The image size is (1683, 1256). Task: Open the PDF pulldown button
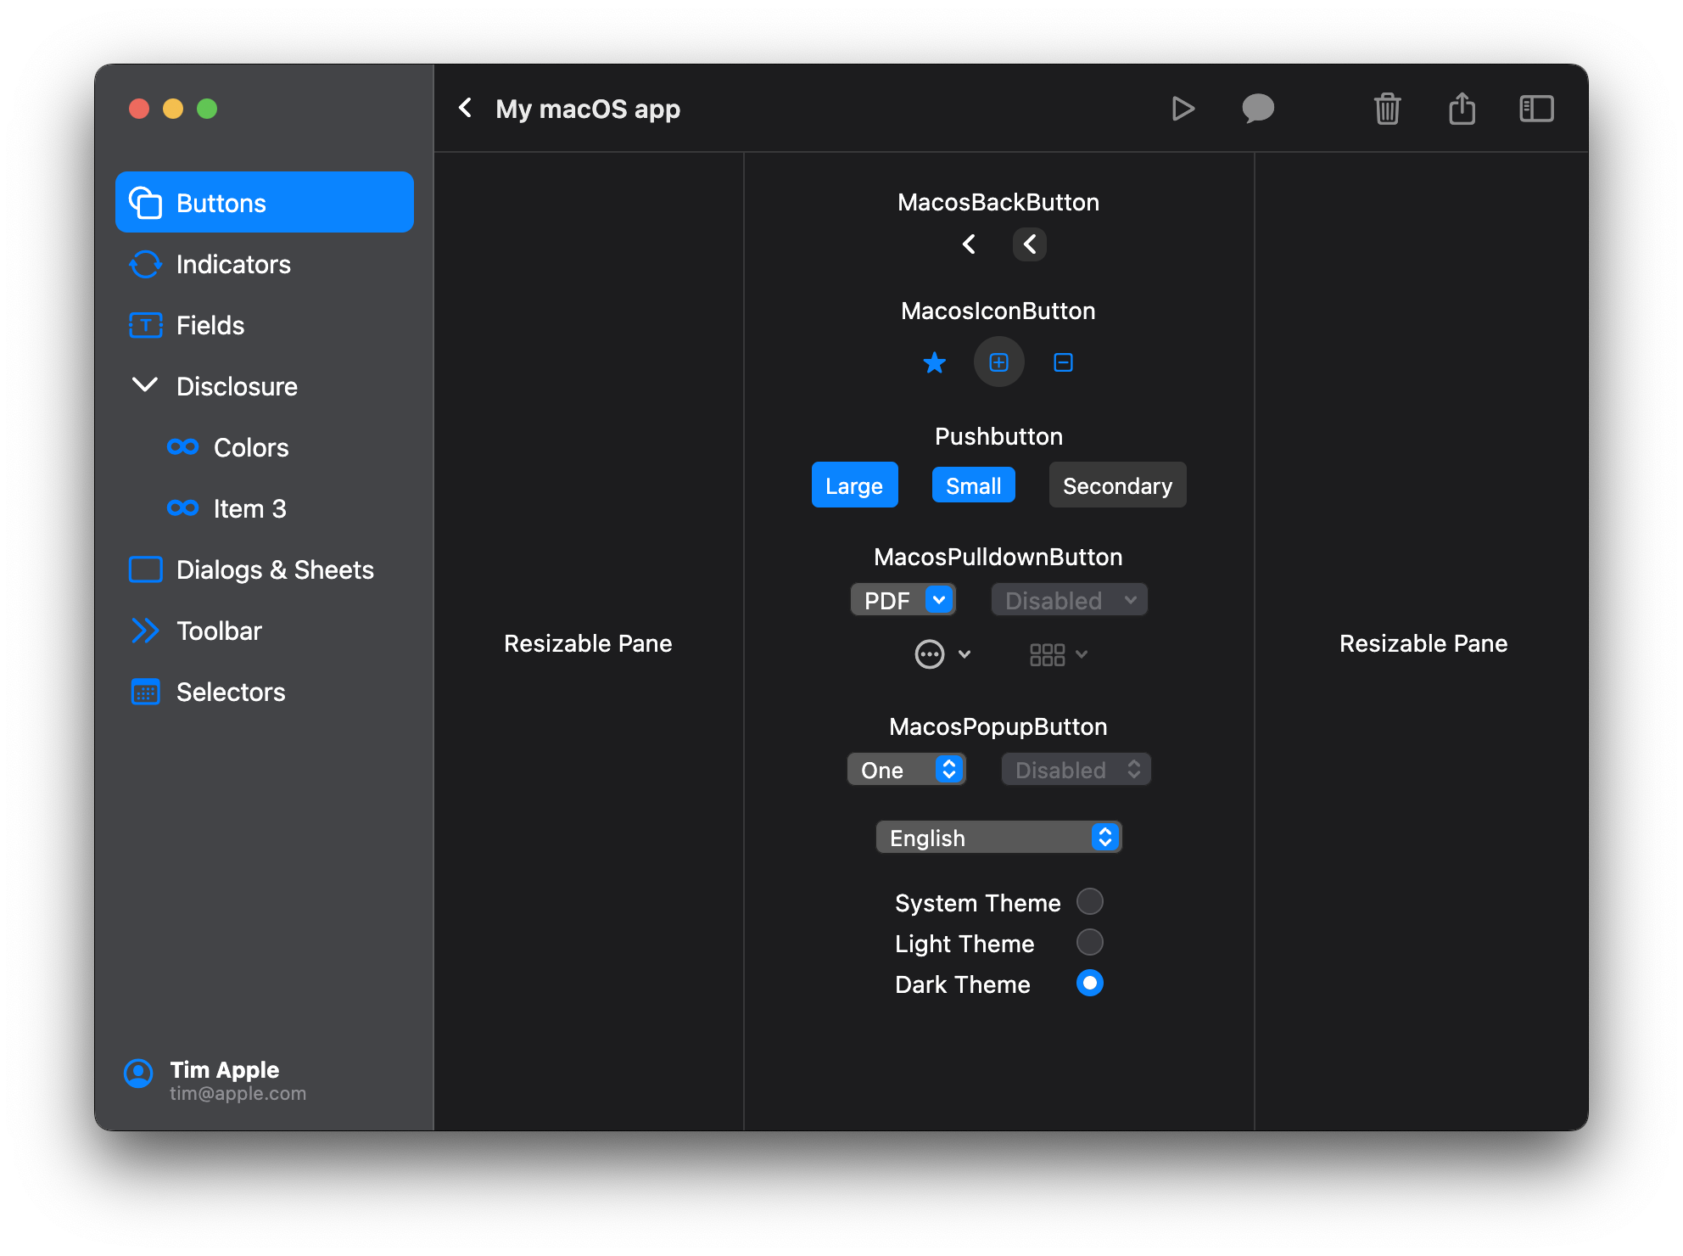[x=903, y=600]
